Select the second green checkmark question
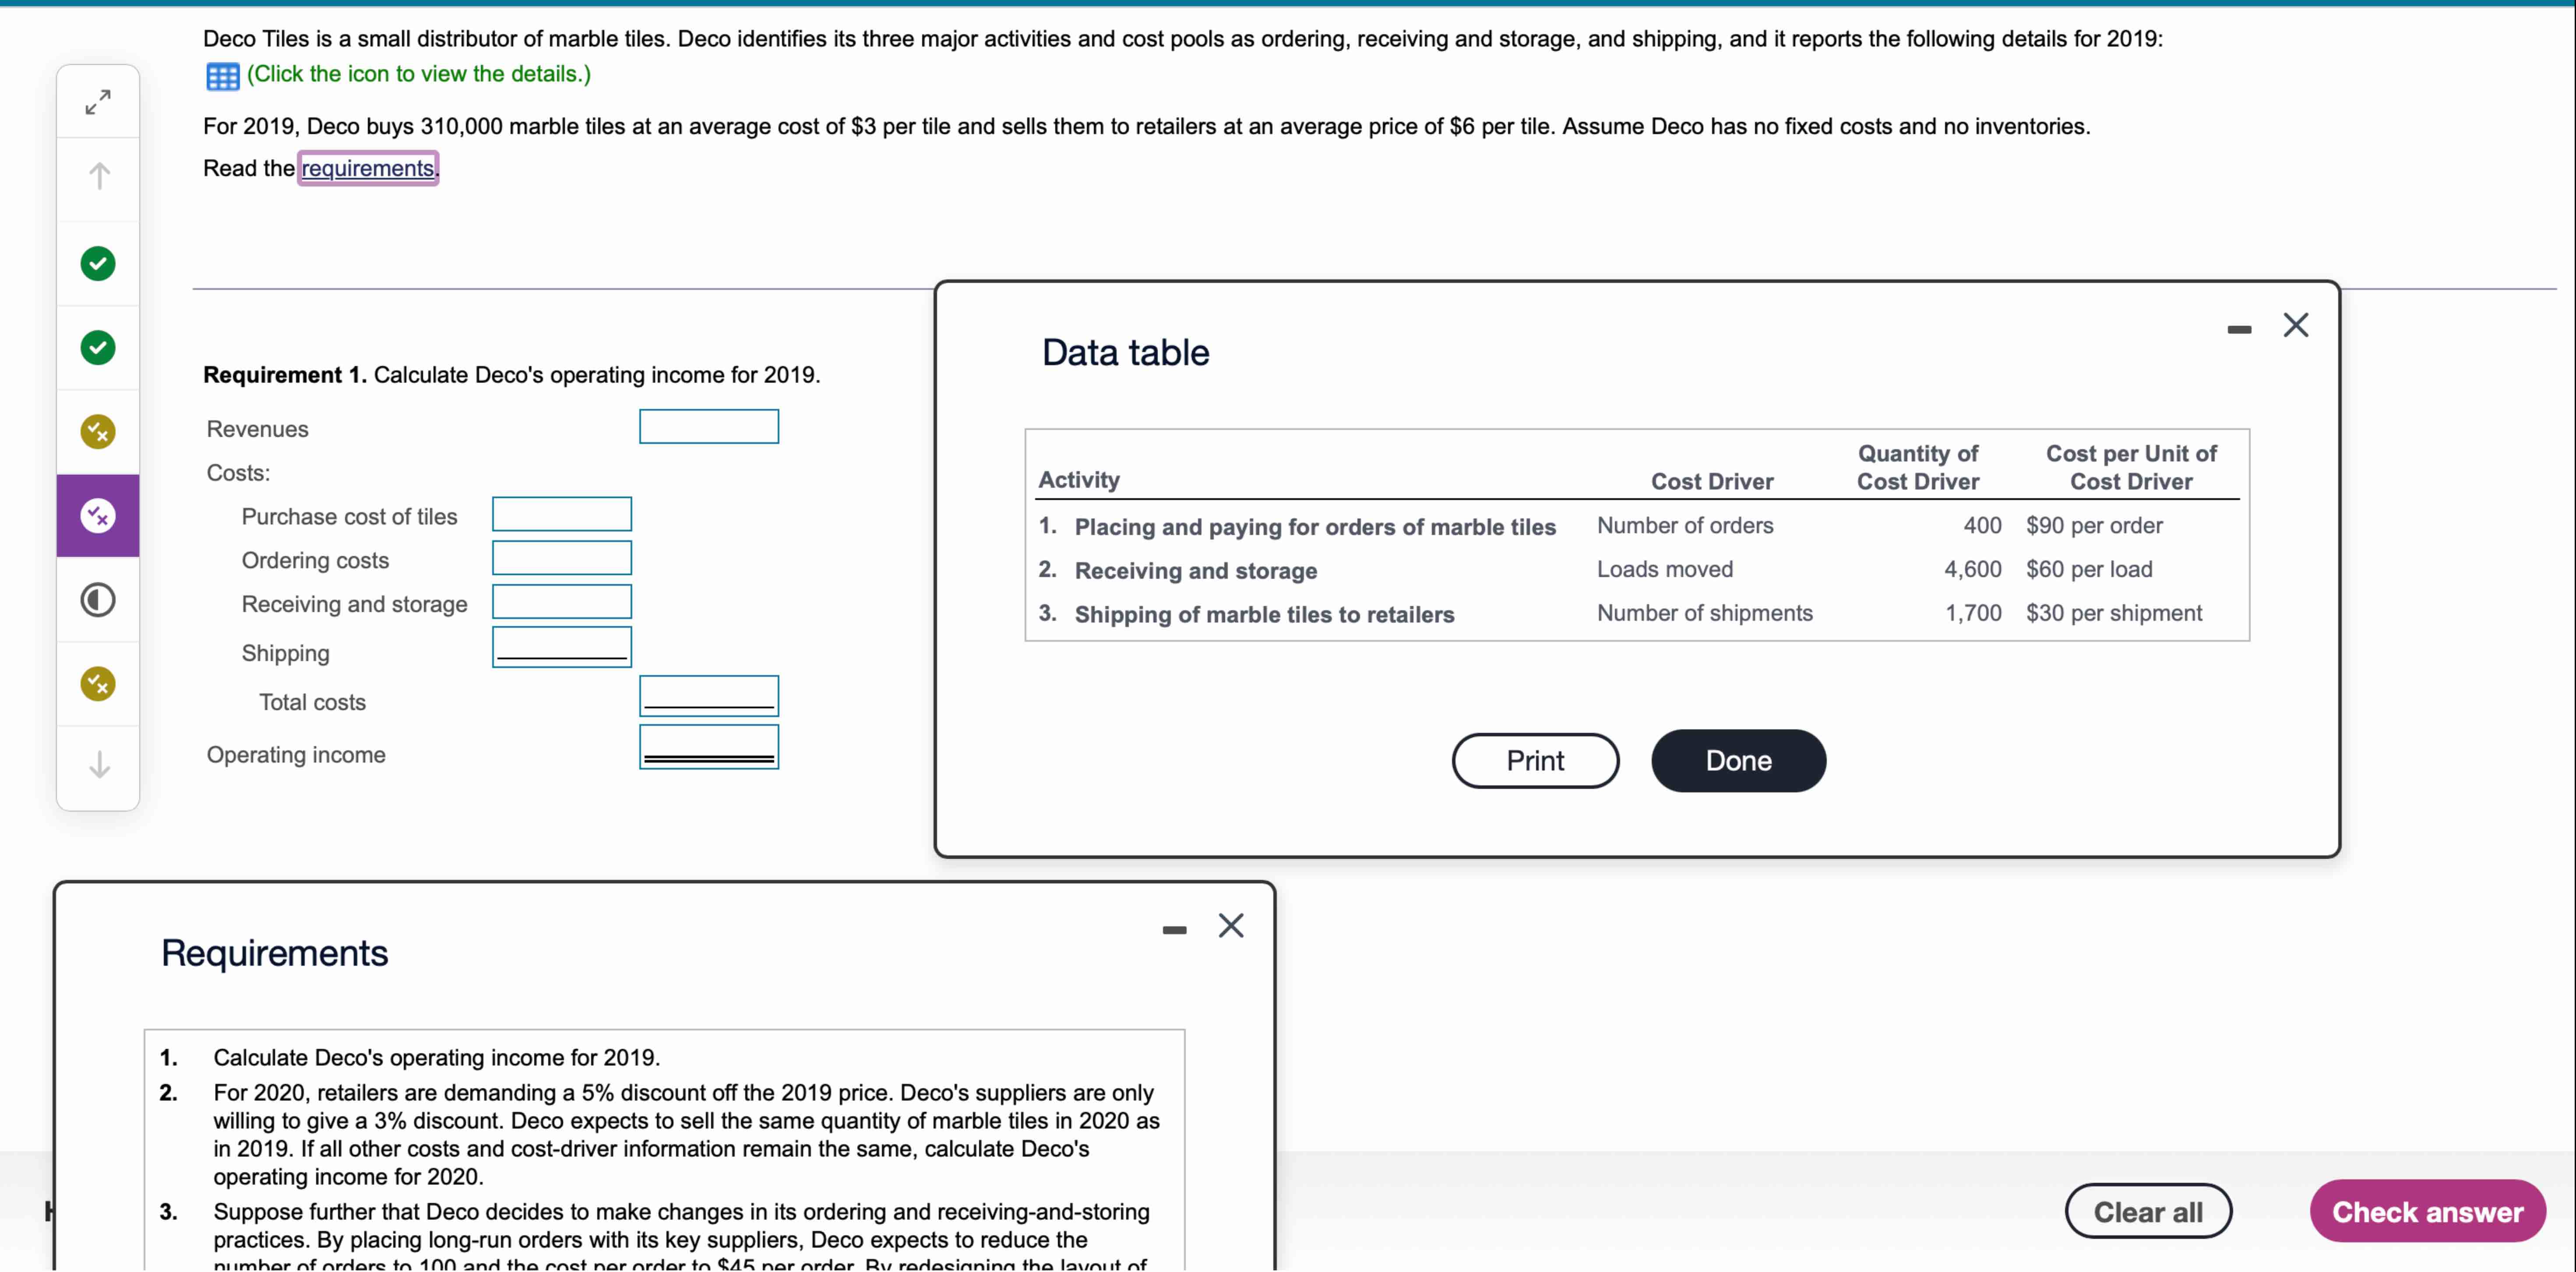This screenshot has height=1272, width=2576. pos(98,348)
